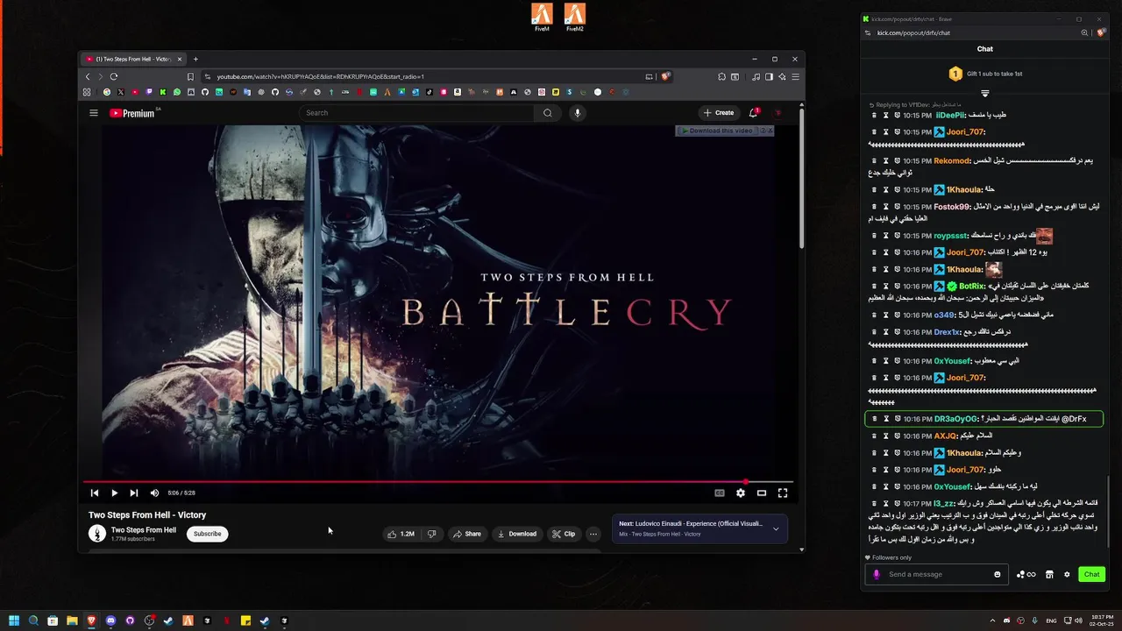Zoom icon in Kick chat address bar

click(1085, 33)
